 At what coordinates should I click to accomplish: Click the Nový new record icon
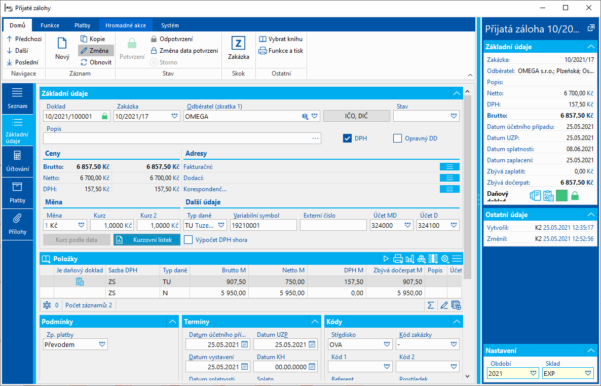point(62,43)
